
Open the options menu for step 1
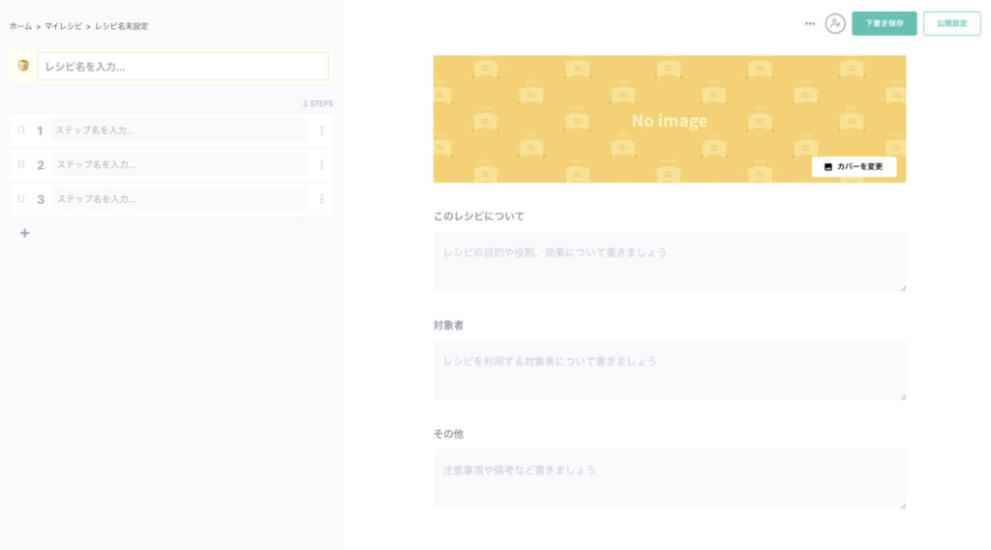tap(321, 130)
